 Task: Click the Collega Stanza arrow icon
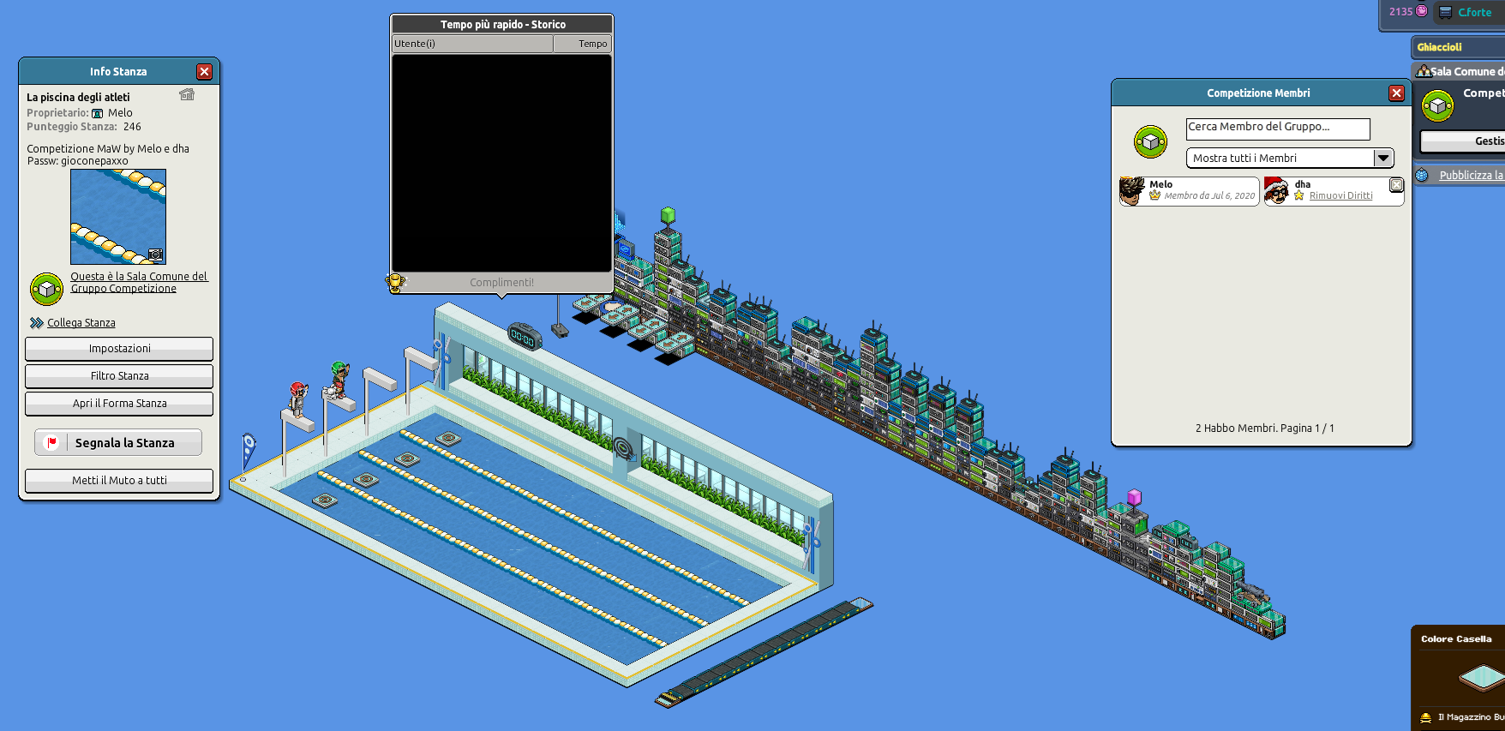(36, 323)
